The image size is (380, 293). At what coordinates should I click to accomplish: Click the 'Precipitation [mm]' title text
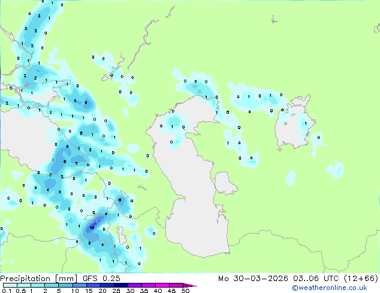tap(39, 279)
